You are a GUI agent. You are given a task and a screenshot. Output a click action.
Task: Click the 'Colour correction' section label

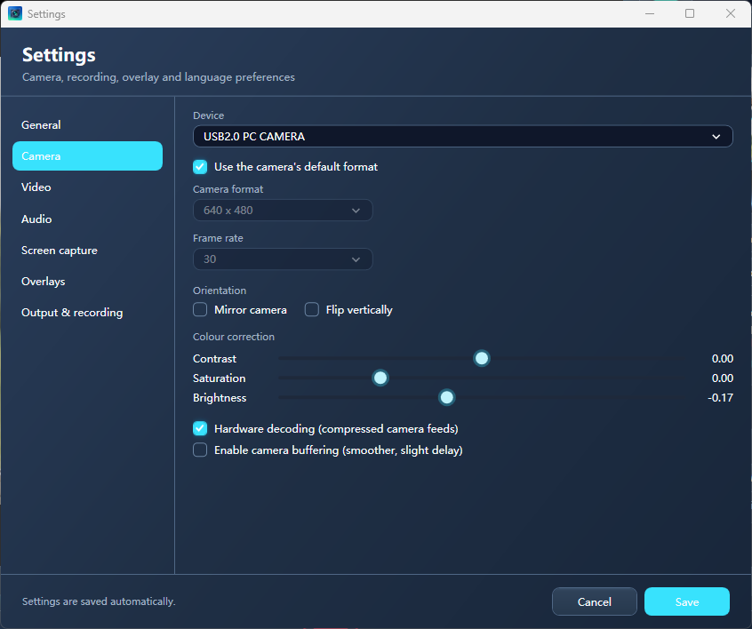point(234,337)
